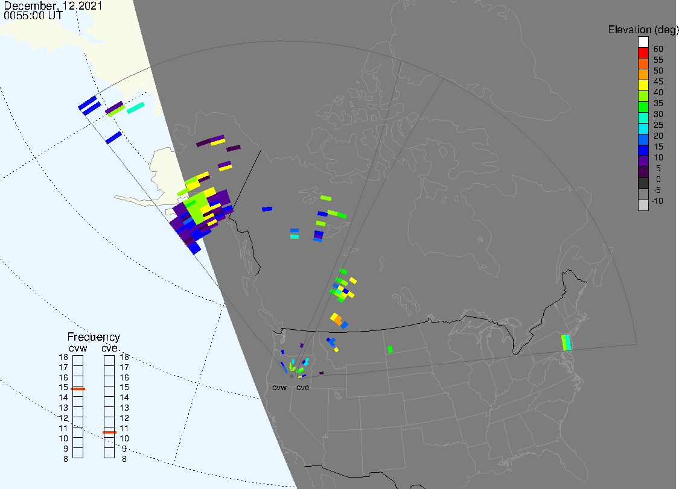Pick the teal swatch between 25 and 30
The image size is (679, 489).
(x=643, y=118)
